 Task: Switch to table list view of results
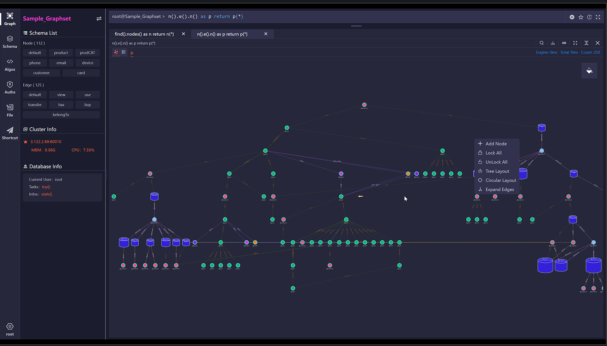[x=124, y=52]
